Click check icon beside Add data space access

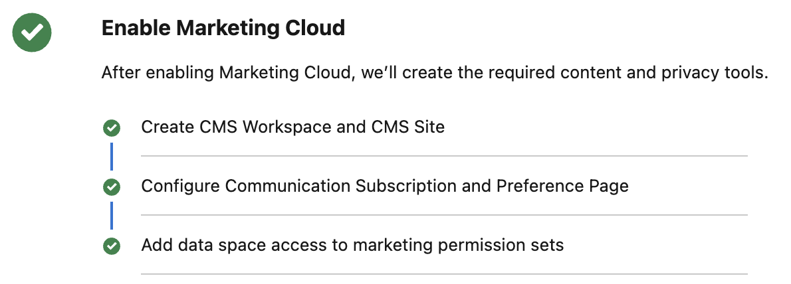pos(112,246)
